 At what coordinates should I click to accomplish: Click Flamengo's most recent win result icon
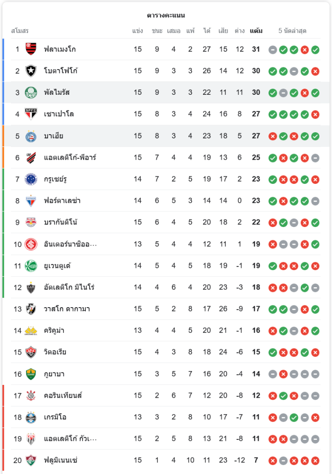coord(315,49)
